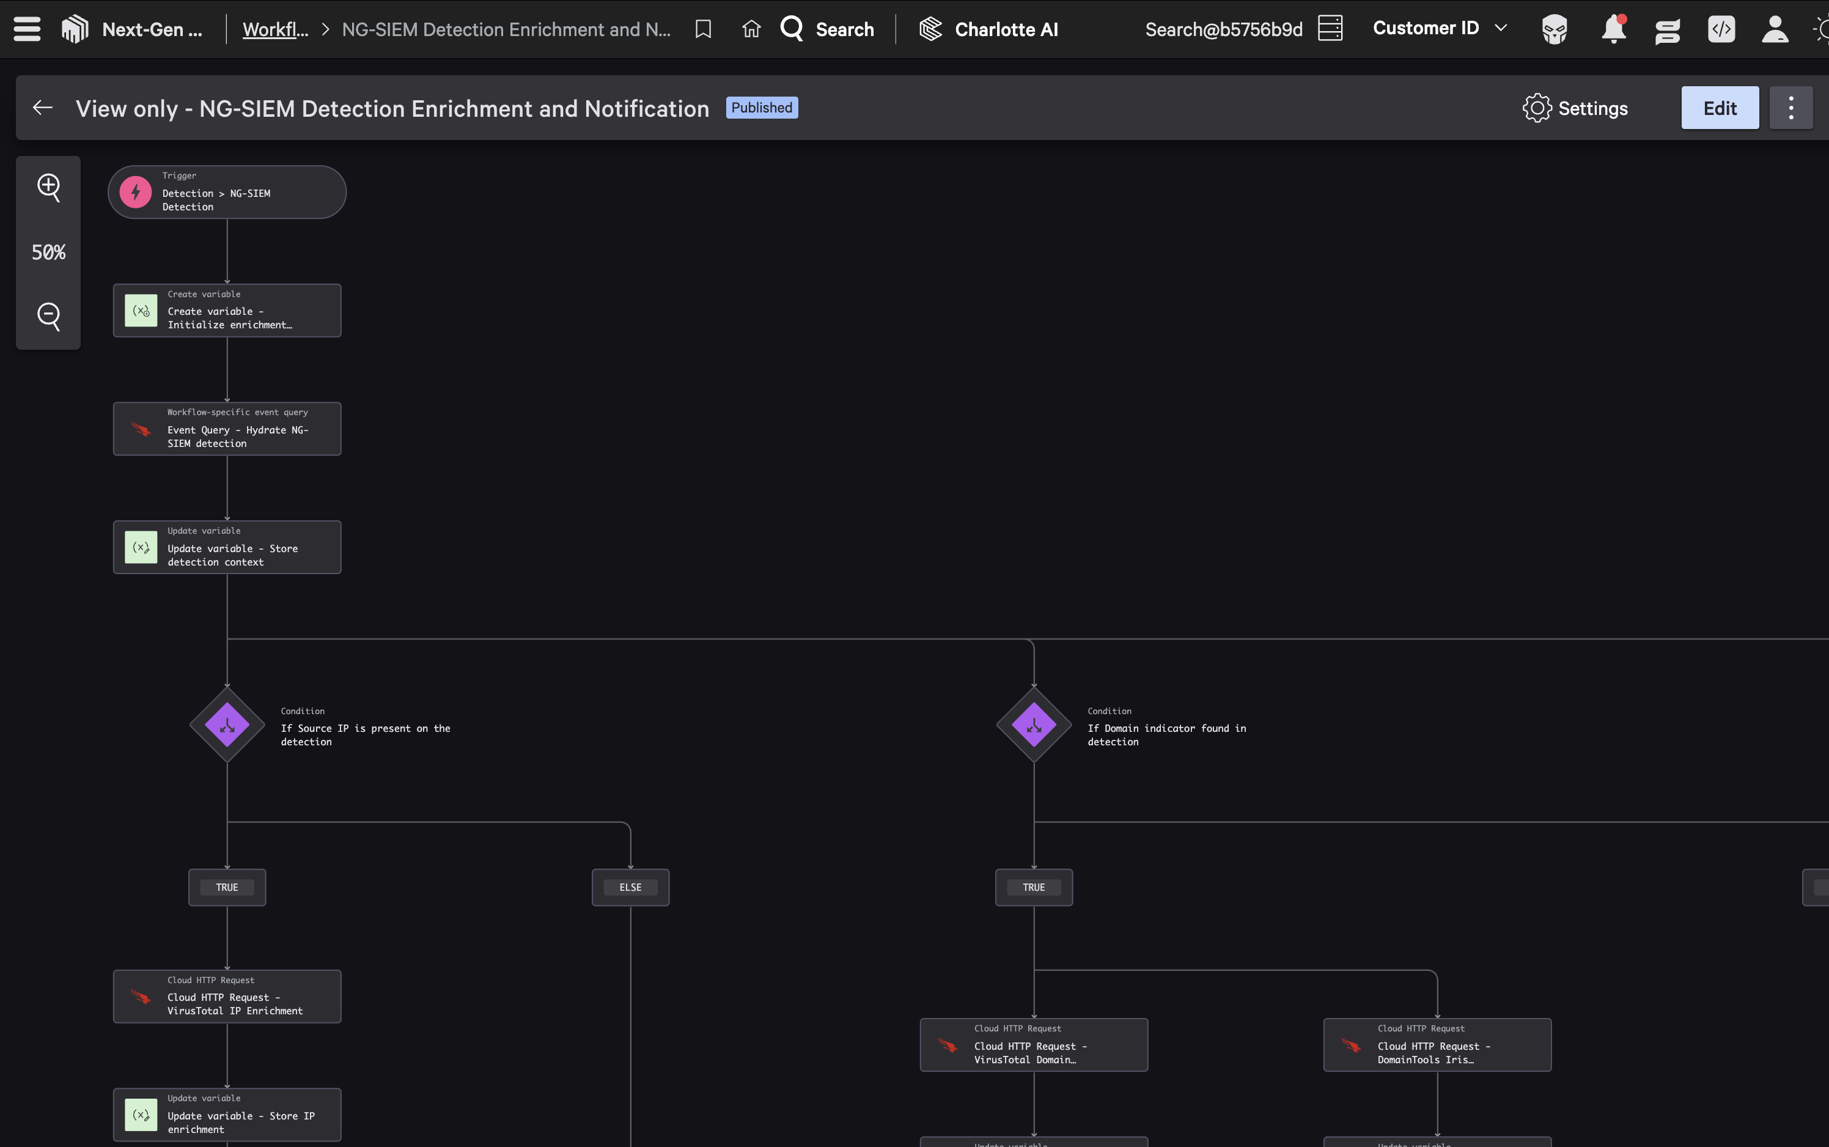Open the Workflows breadcrumb link
The width and height of the screenshot is (1829, 1147).
pos(275,29)
